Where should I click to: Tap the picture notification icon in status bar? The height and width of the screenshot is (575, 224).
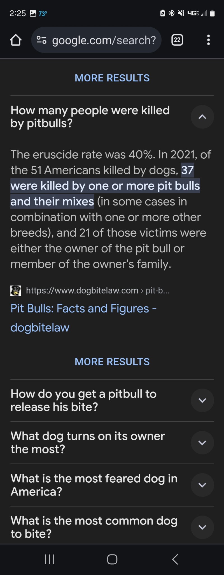[33, 13]
